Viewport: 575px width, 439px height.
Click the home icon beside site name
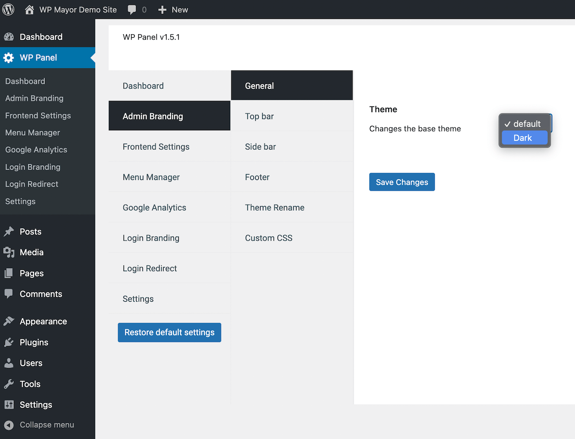coord(29,9)
